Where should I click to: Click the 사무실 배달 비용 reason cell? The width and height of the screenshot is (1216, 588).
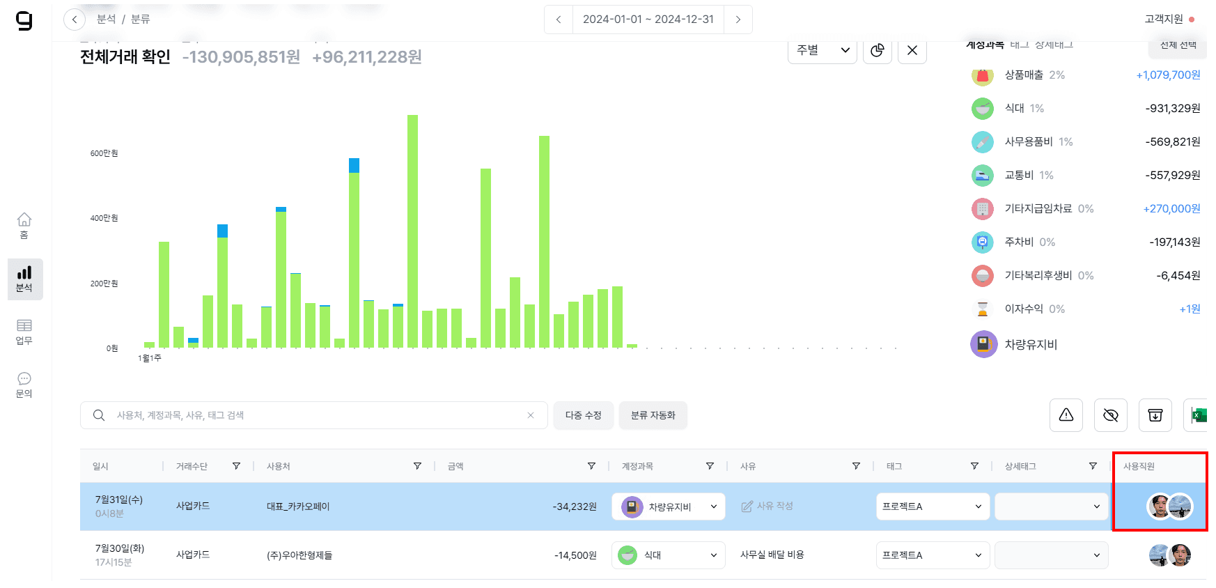[772, 555]
